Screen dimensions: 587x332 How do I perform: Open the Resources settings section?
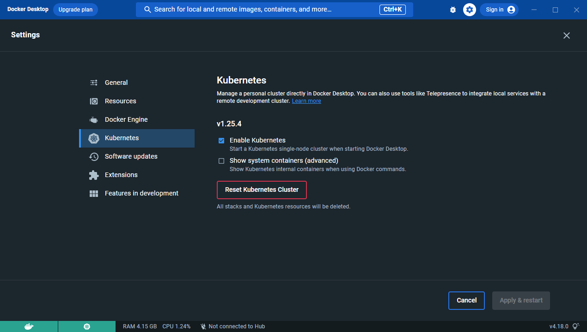(137, 101)
